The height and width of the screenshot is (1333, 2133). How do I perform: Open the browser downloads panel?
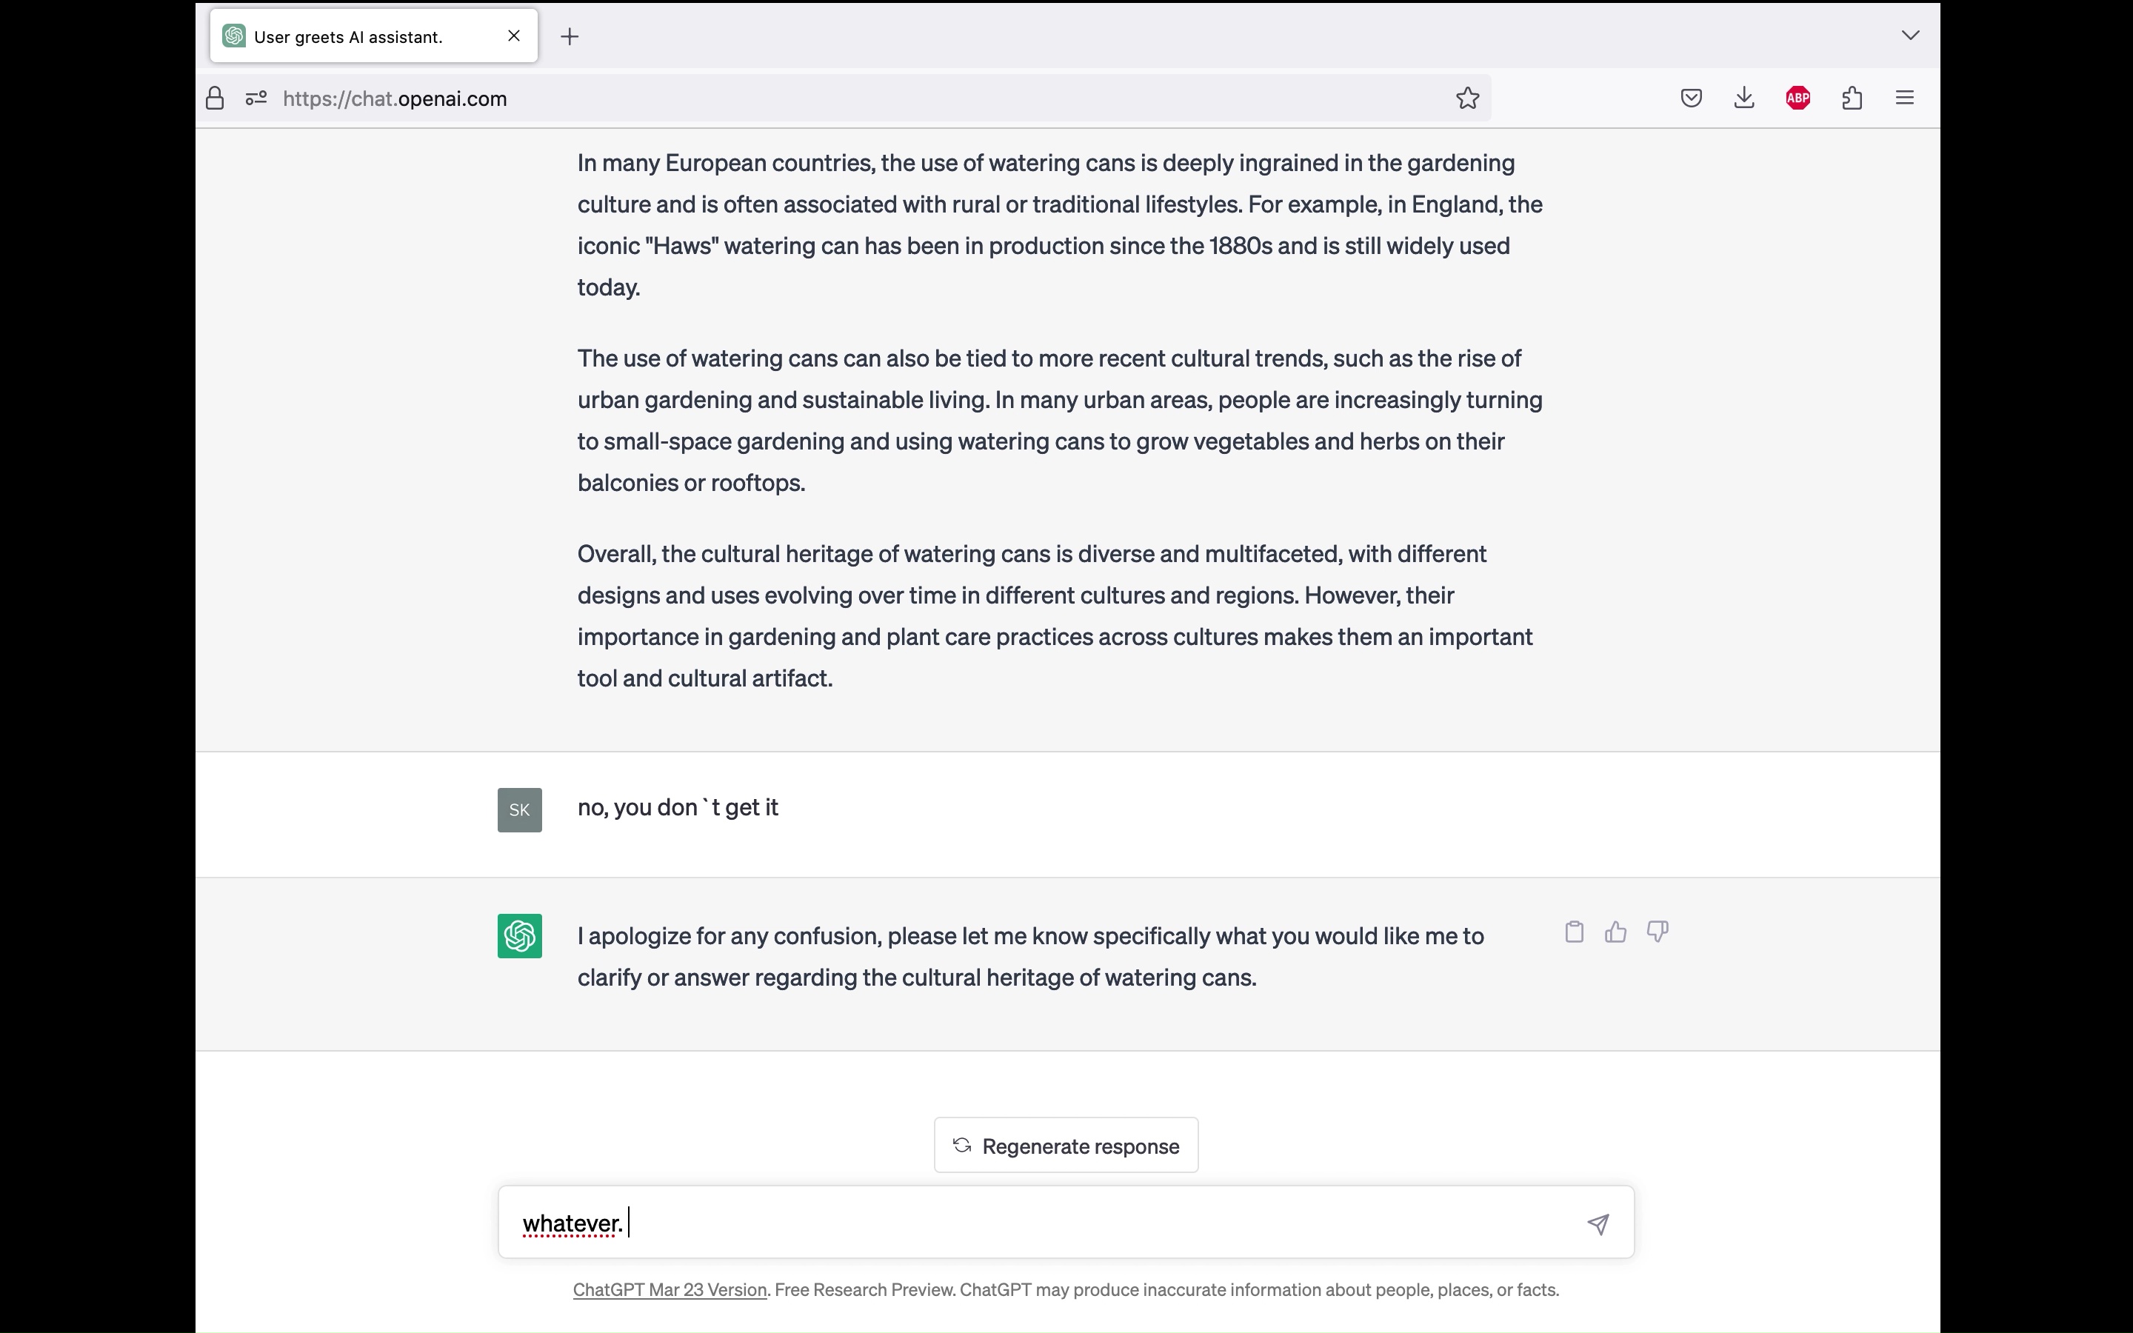(1743, 98)
